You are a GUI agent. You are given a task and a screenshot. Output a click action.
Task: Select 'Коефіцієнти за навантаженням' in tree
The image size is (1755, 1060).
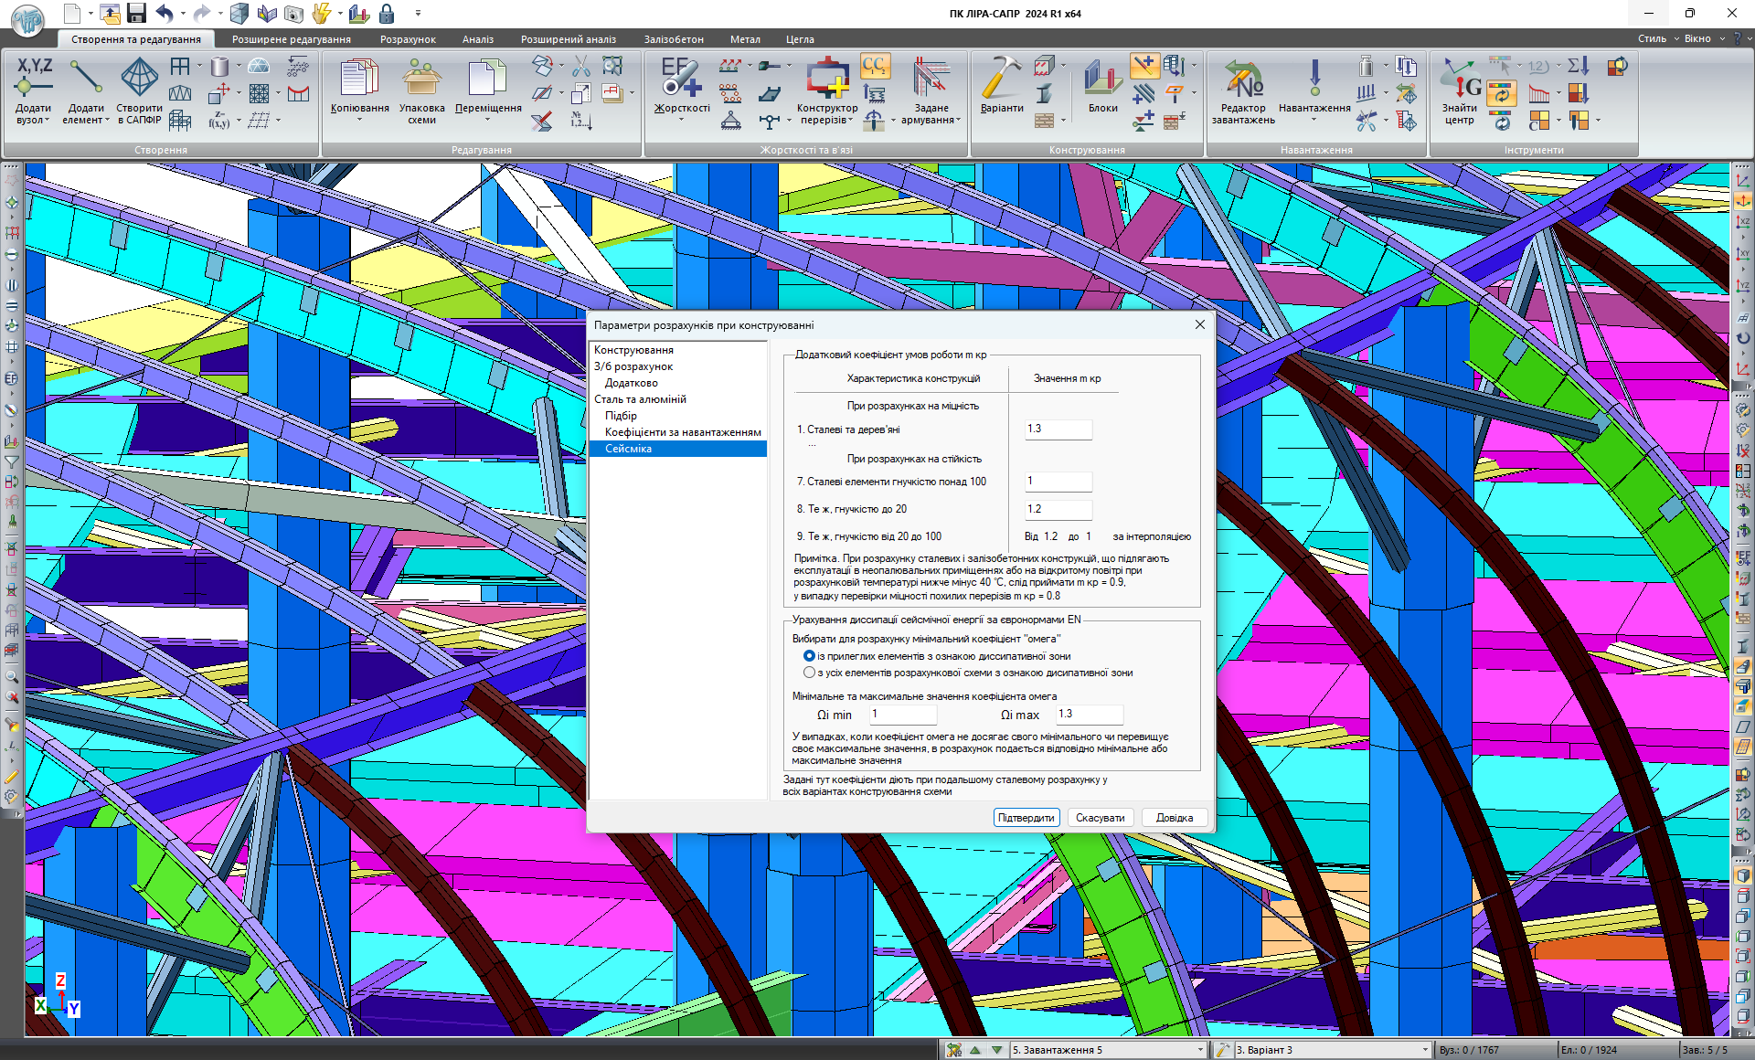(x=682, y=432)
